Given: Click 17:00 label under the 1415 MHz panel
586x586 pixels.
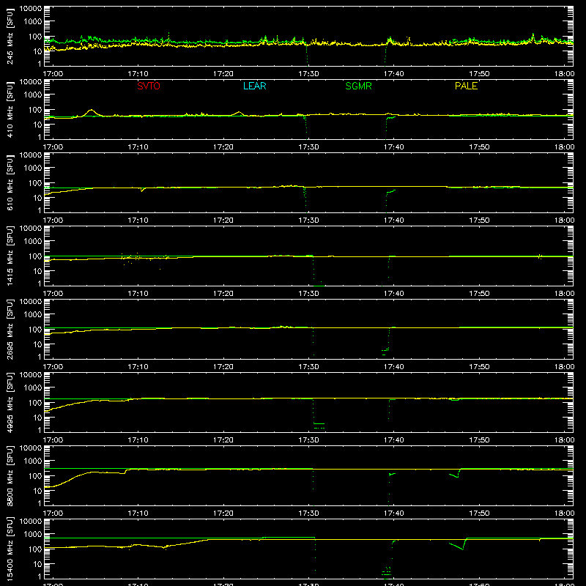Looking at the screenshot, I should pyautogui.click(x=53, y=294).
